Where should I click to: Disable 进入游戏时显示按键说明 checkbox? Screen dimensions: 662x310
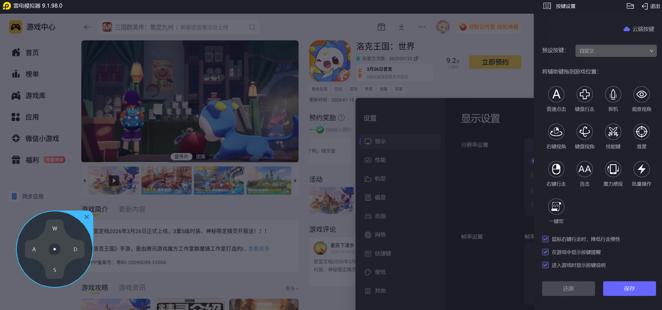point(545,265)
